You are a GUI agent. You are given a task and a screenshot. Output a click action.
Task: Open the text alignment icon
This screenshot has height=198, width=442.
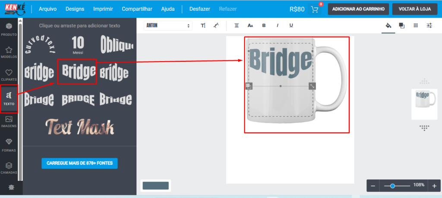(237, 25)
